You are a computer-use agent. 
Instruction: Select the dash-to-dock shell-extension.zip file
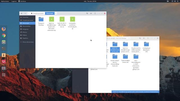(x=51, y=24)
